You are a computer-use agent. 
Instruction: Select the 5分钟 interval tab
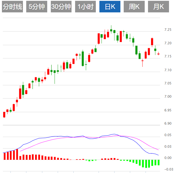37,7
